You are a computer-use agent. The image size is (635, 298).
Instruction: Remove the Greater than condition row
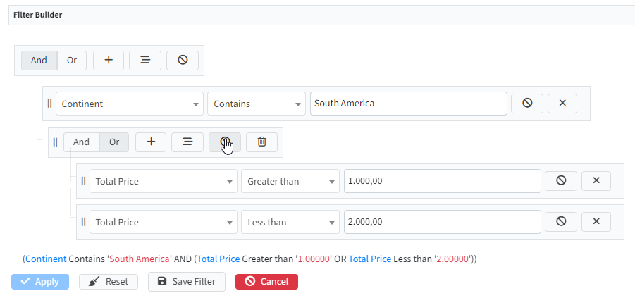tap(596, 180)
